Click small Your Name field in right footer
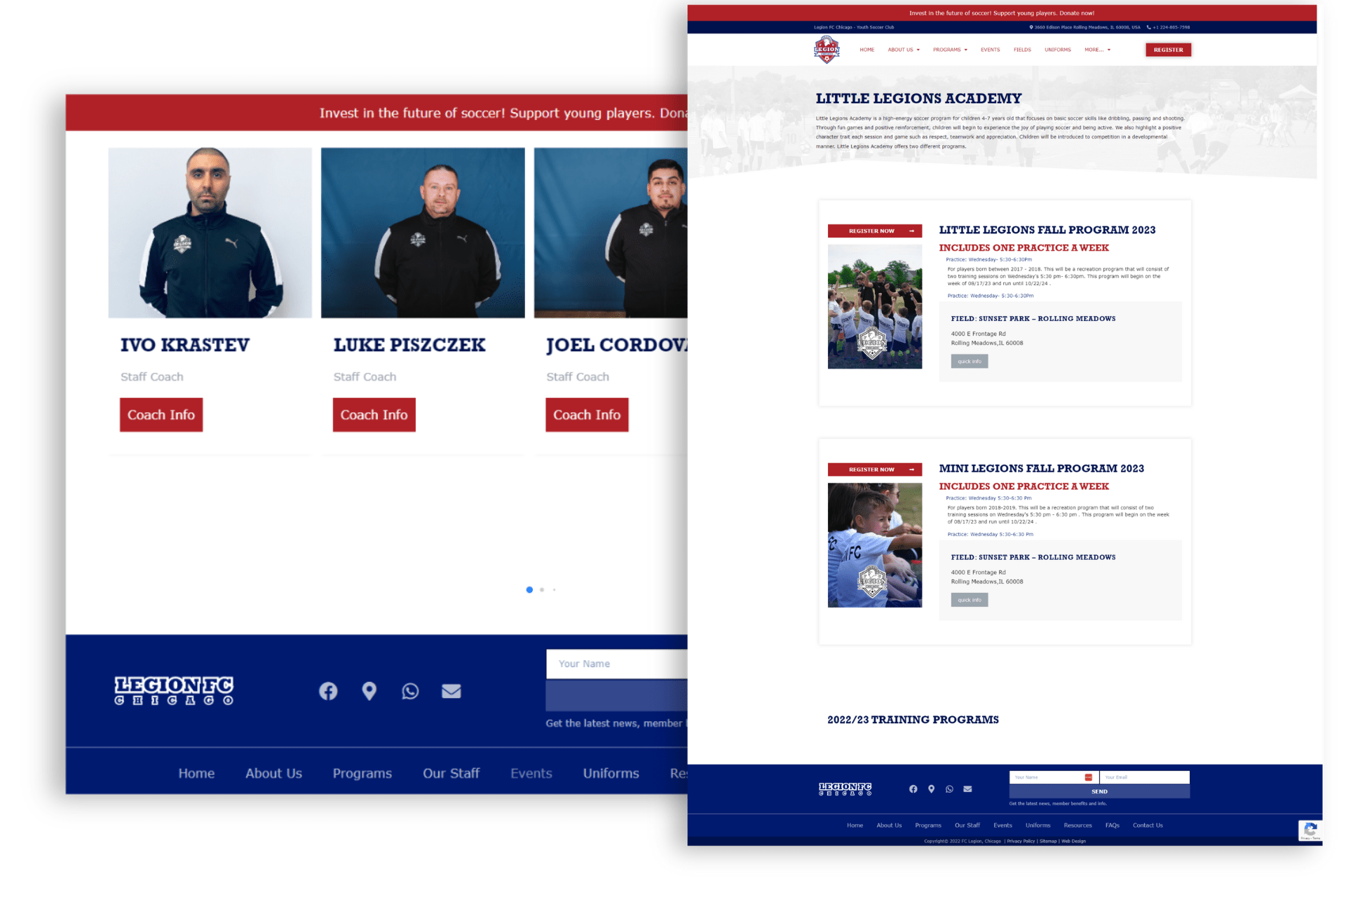The width and height of the screenshot is (1346, 897). 1054,777
